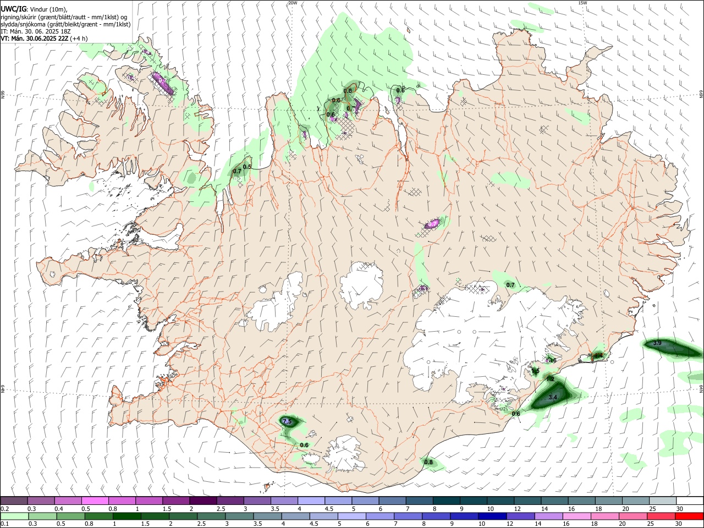Click the 'Vindur (10m)' header text

point(48,9)
